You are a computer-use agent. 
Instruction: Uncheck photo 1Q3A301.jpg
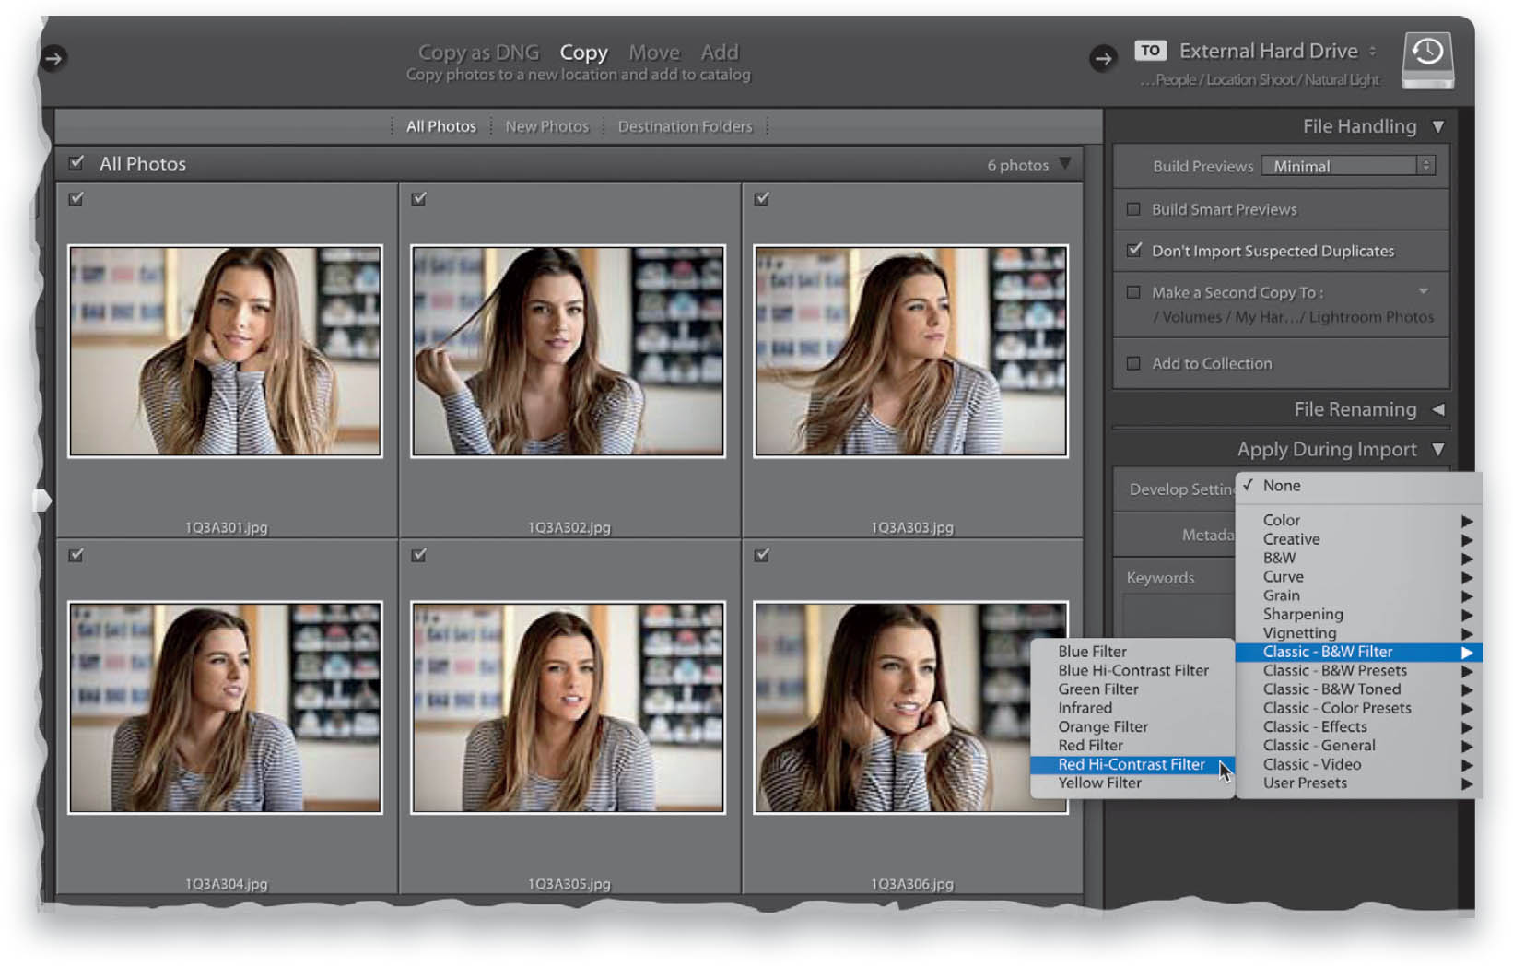pos(76,198)
